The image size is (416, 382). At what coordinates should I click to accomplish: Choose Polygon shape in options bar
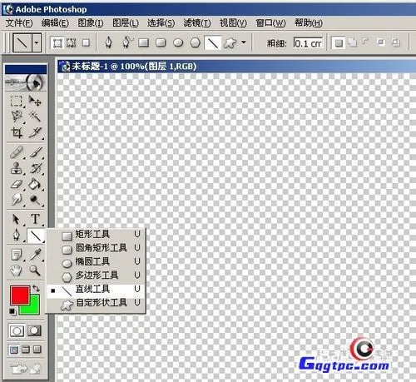196,43
